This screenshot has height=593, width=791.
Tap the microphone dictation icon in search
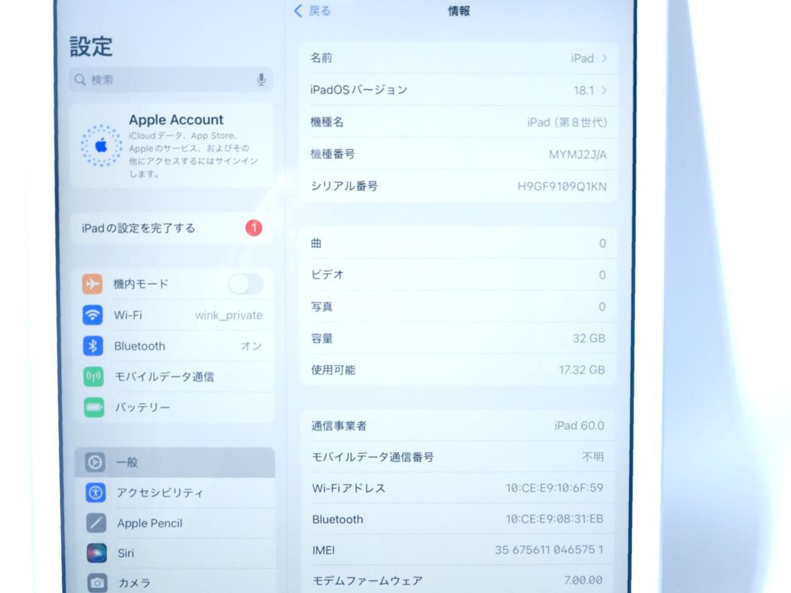click(261, 80)
